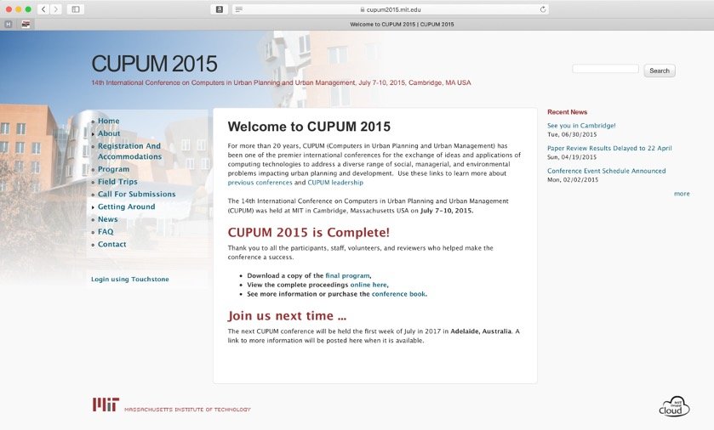Open the CUPUM leadership link
This screenshot has height=430, width=714.
click(x=335, y=183)
